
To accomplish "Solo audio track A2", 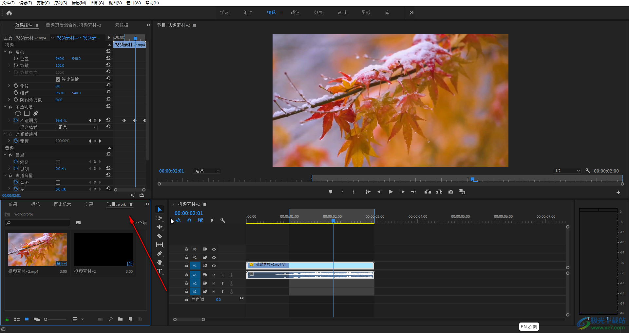I will pyautogui.click(x=222, y=283).
